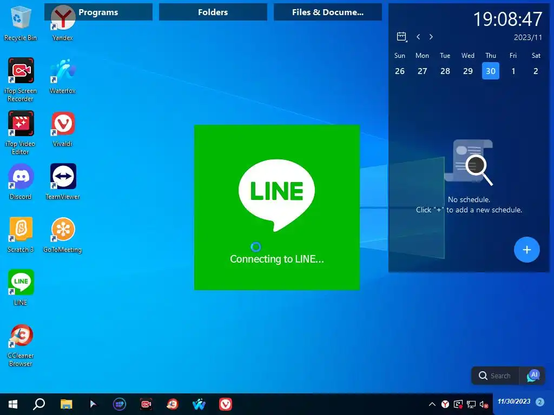This screenshot has height=415, width=554.
Task: Go to next week in calendar
Action: tap(431, 37)
